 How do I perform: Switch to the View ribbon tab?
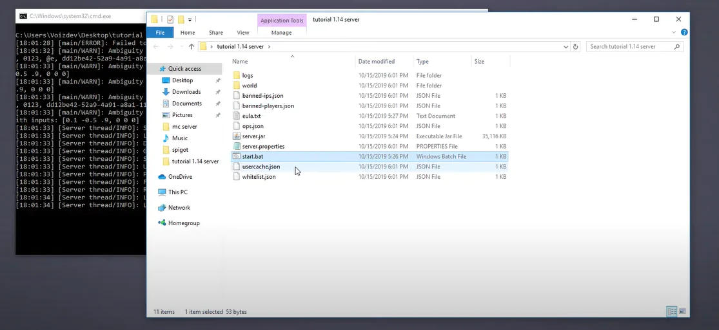(x=242, y=32)
